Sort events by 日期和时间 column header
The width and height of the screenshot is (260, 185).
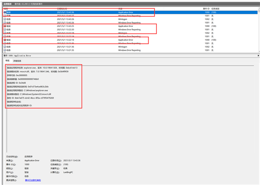coord(62,9)
